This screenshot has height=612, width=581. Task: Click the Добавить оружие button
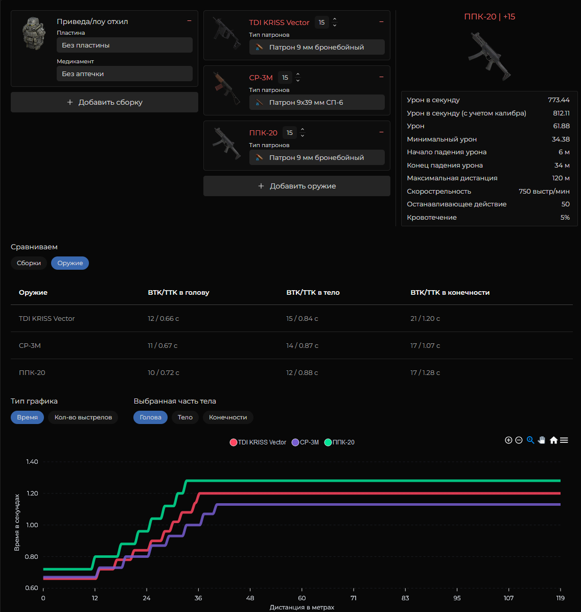(x=297, y=186)
